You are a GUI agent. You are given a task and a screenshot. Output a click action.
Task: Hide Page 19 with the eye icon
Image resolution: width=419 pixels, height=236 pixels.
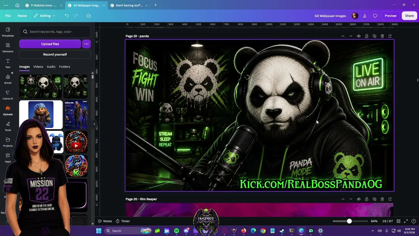tap(359, 36)
